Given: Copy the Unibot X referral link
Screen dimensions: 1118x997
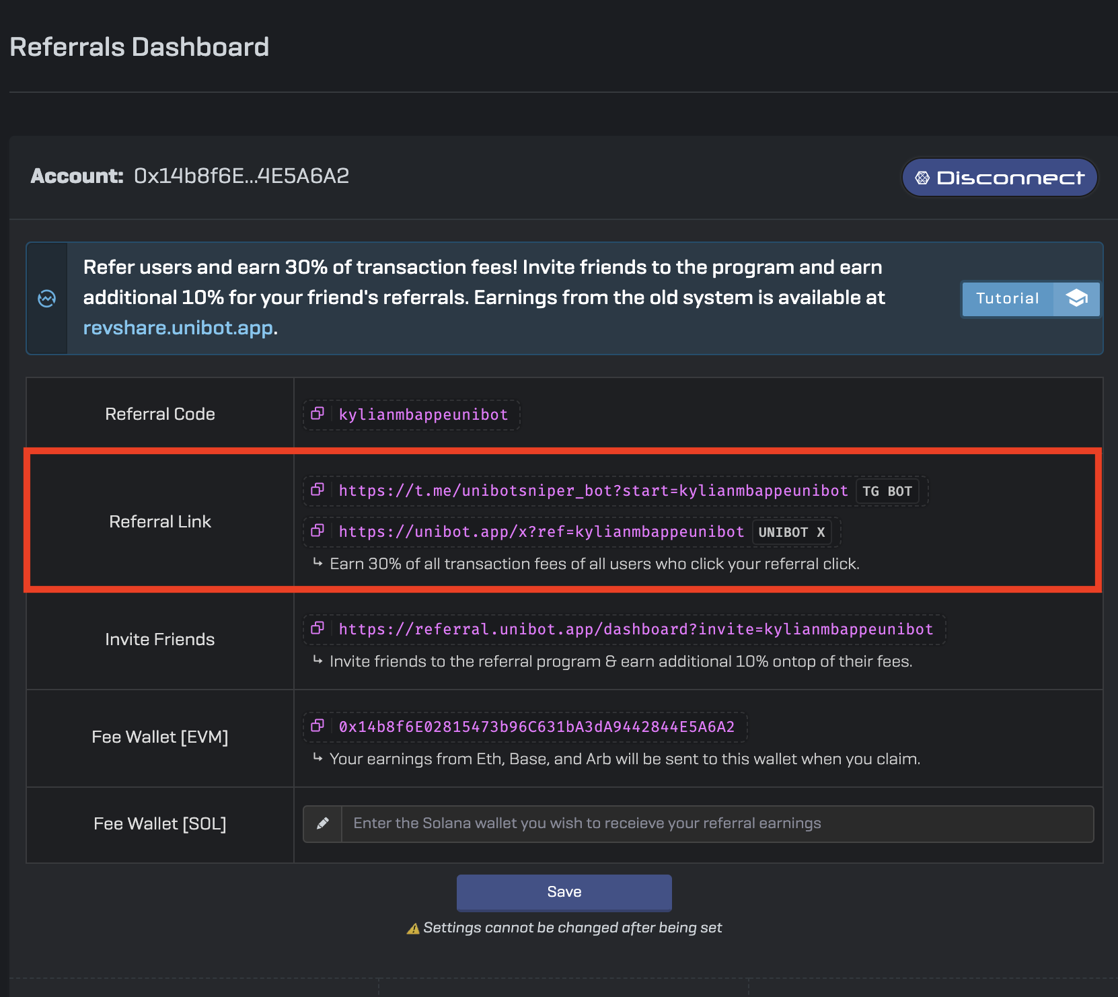Looking at the screenshot, I should tap(318, 531).
